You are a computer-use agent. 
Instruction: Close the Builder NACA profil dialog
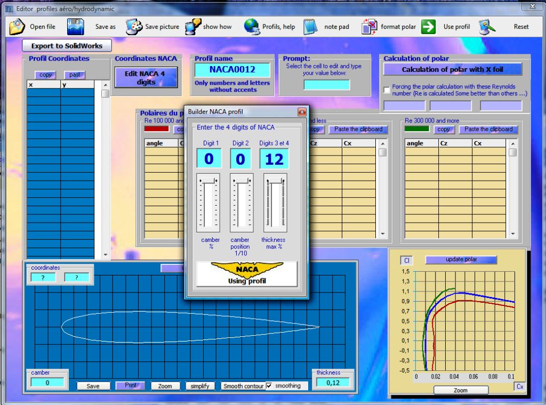(302, 112)
